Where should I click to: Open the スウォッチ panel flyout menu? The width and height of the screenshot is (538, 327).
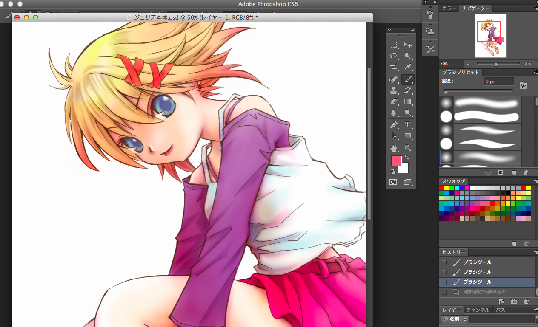pos(535,181)
